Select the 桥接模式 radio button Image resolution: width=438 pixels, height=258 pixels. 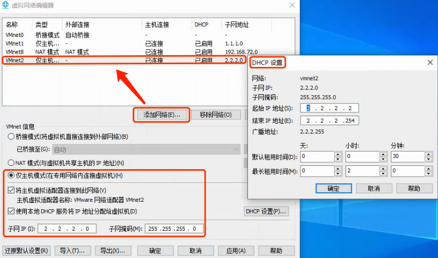pos(11,136)
